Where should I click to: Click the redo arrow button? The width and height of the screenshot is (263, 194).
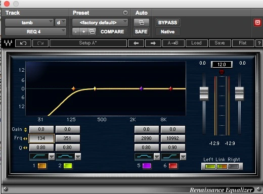pos(40,43)
